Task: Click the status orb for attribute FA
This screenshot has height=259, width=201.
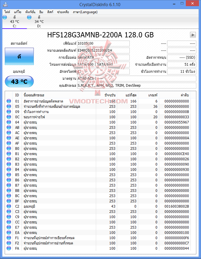Action: pyautogui.click(x=9, y=248)
